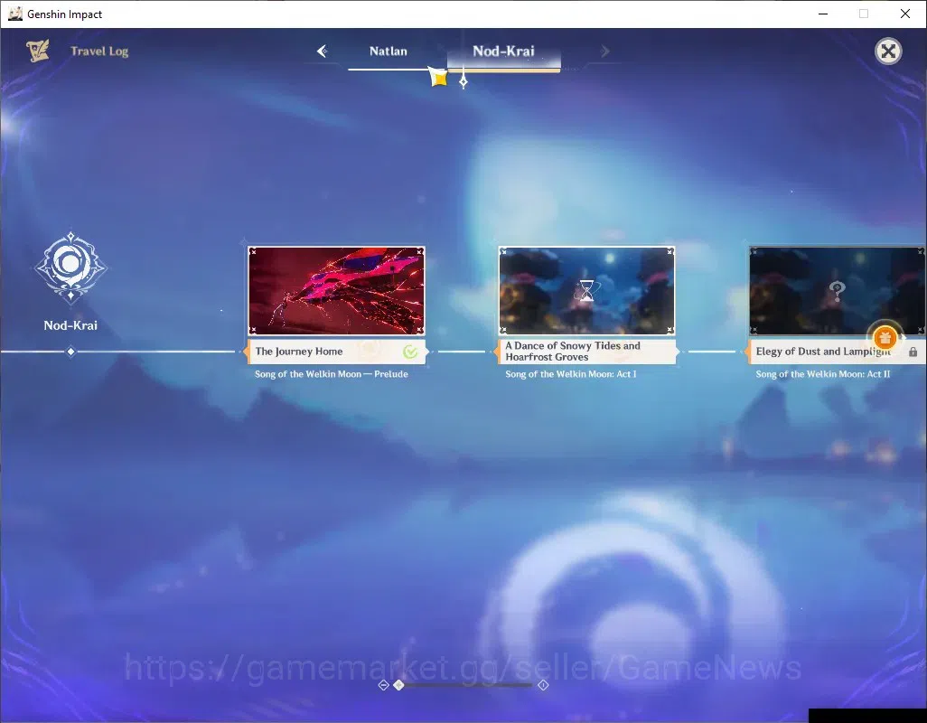
Task: Click the hourglass in-progress icon
Action: [x=586, y=290]
